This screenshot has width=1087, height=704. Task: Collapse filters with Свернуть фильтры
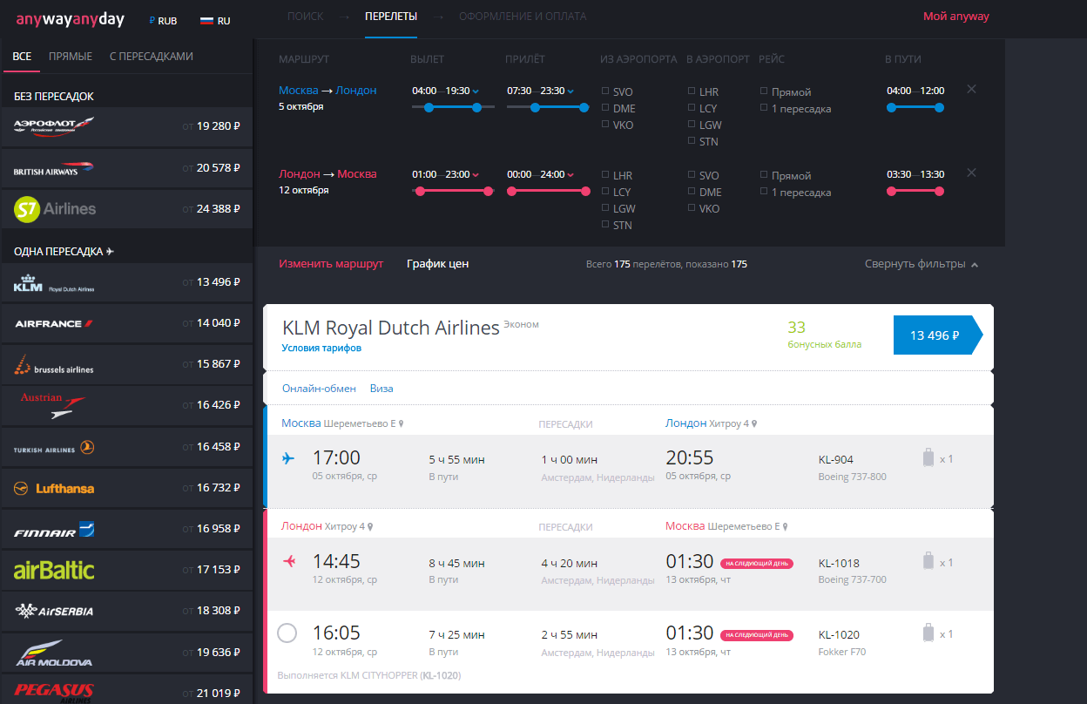[x=921, y=264]
